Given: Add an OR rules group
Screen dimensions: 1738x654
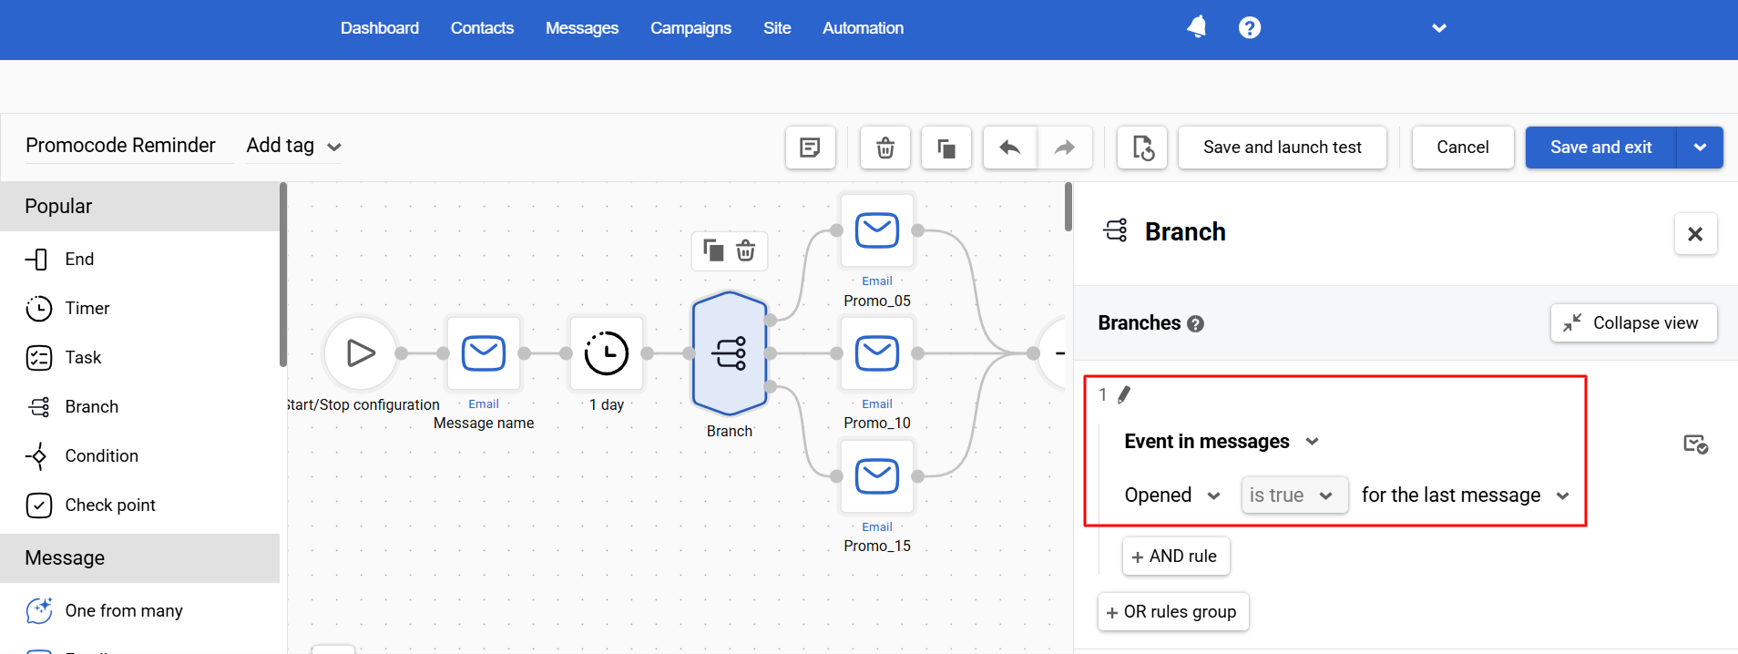Looking at the screenshot, I should coord(1173,612).
